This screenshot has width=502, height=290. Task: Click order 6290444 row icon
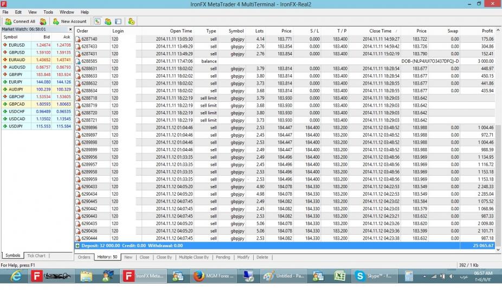78,238
